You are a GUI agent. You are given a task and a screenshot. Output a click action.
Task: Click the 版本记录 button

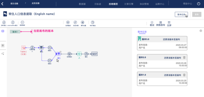(181, 15)
